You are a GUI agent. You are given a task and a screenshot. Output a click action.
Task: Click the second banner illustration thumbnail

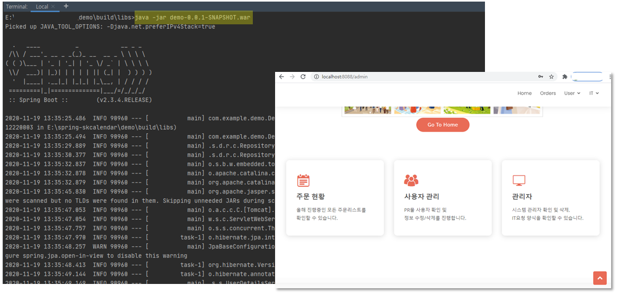point(417,110)
